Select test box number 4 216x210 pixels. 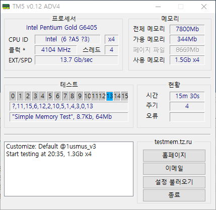click(43, 96)
